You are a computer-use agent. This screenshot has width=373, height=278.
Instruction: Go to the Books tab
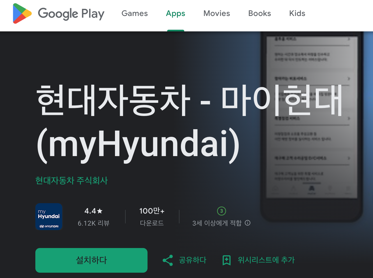259,13
